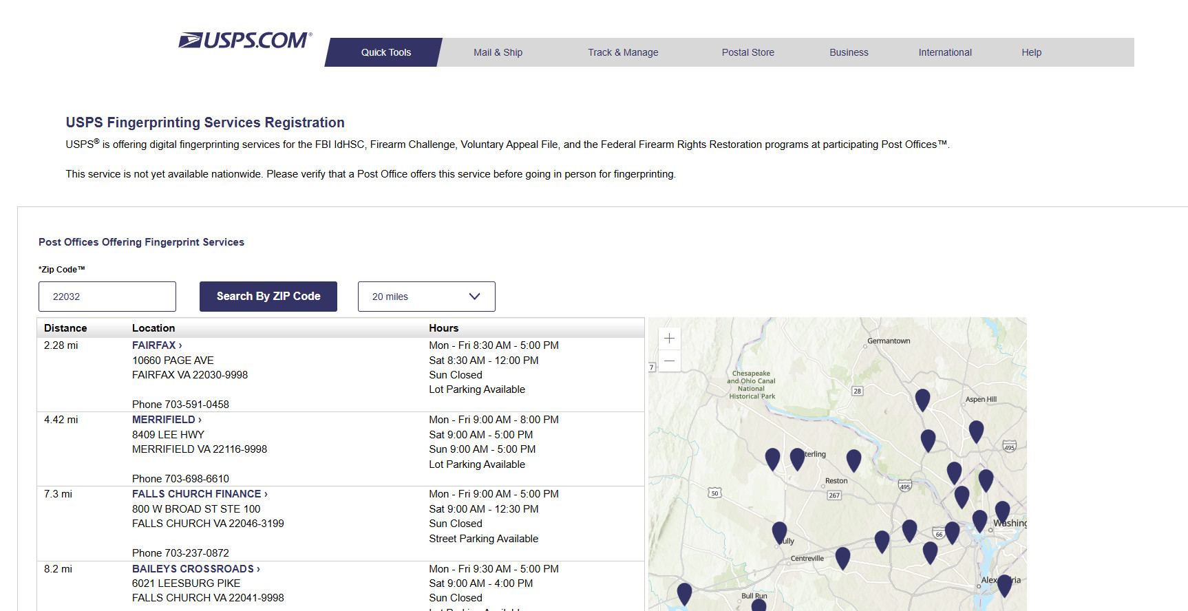Open the 20 miles radius dropdown
The width and height of the screenshot is (1188, 611).
[x=426, y=297]
